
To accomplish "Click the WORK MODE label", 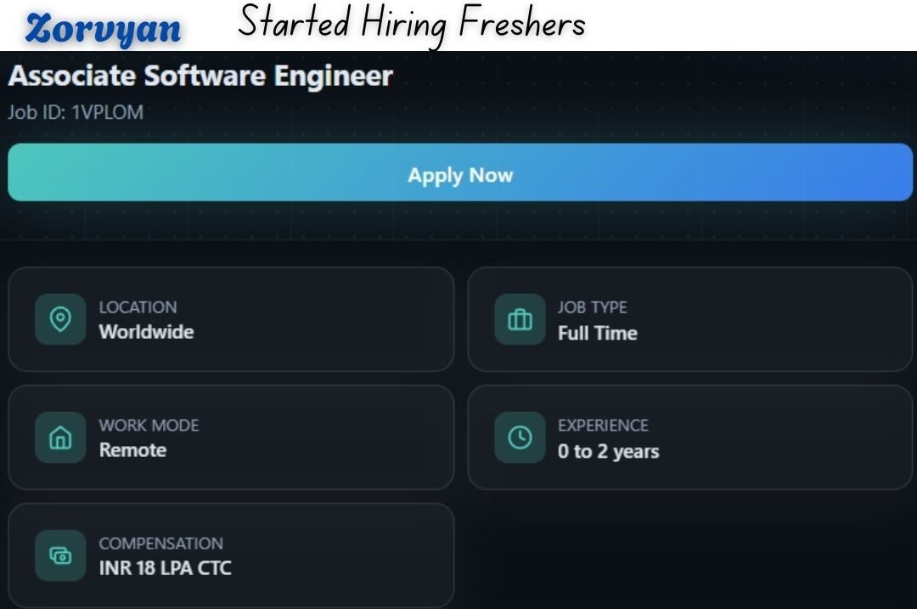I will [x=149, y=426].
